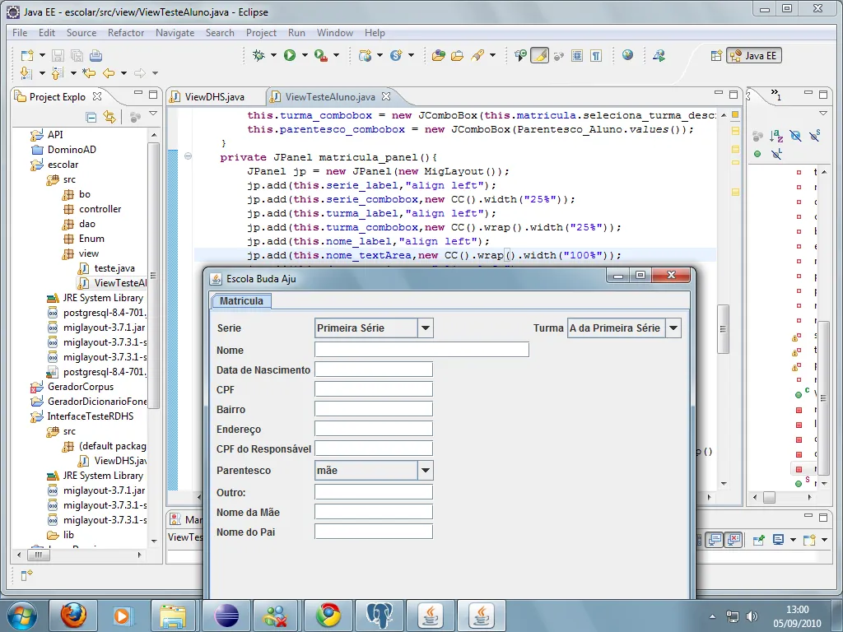Screen dimensions: 843x632
Task: Open the Refactor menu
Action: point(126,33)
